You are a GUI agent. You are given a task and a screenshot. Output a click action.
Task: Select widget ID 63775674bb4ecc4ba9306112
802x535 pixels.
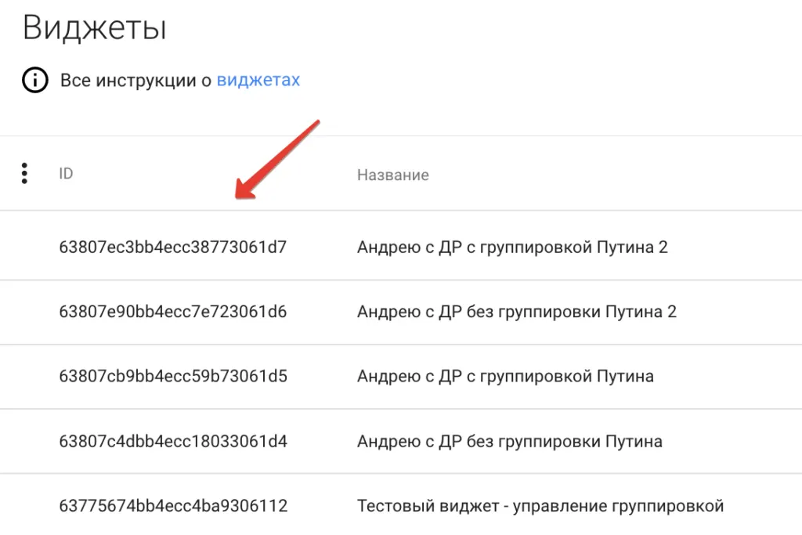173,506
